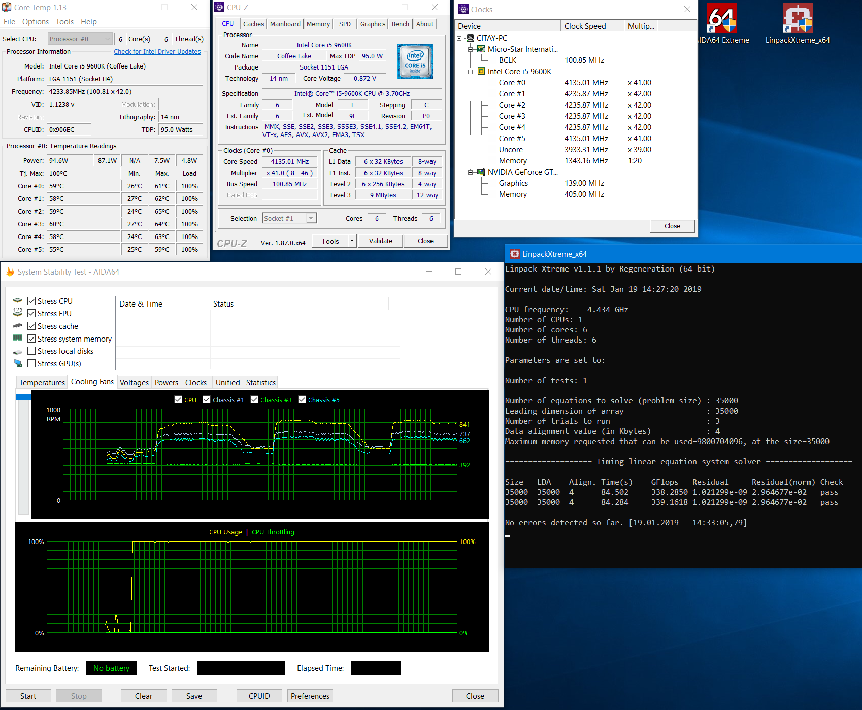Open the Tools dropdown arrow in CPU-Z
862x710 pixels.
(x=352, y=241)
